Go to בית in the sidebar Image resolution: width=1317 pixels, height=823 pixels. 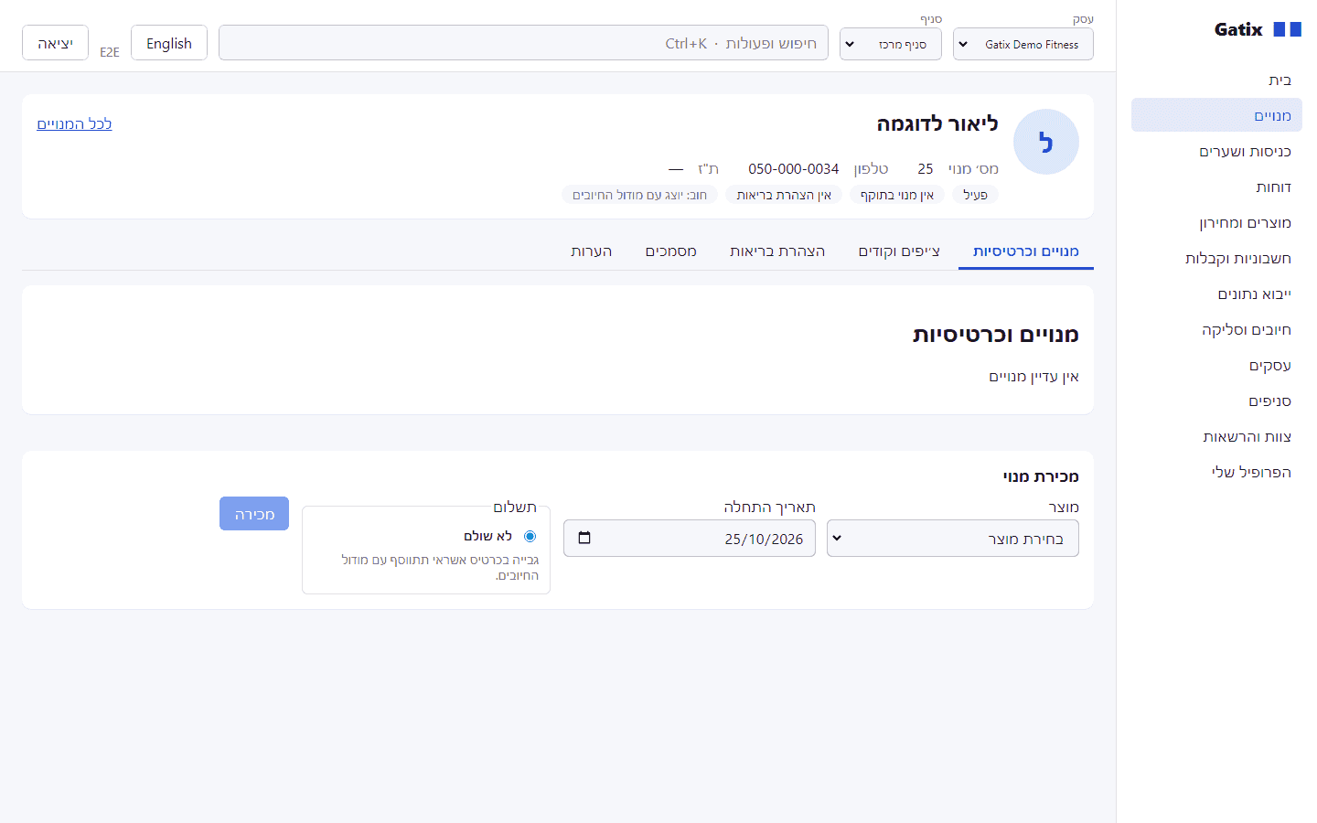tap(1216, 80)
